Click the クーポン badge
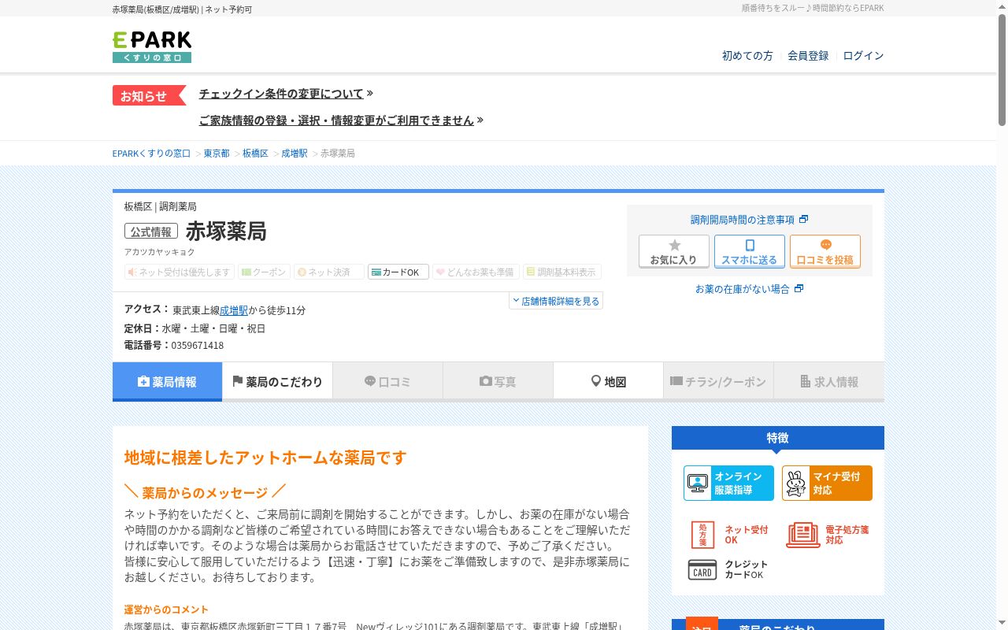 coord(264,272)
